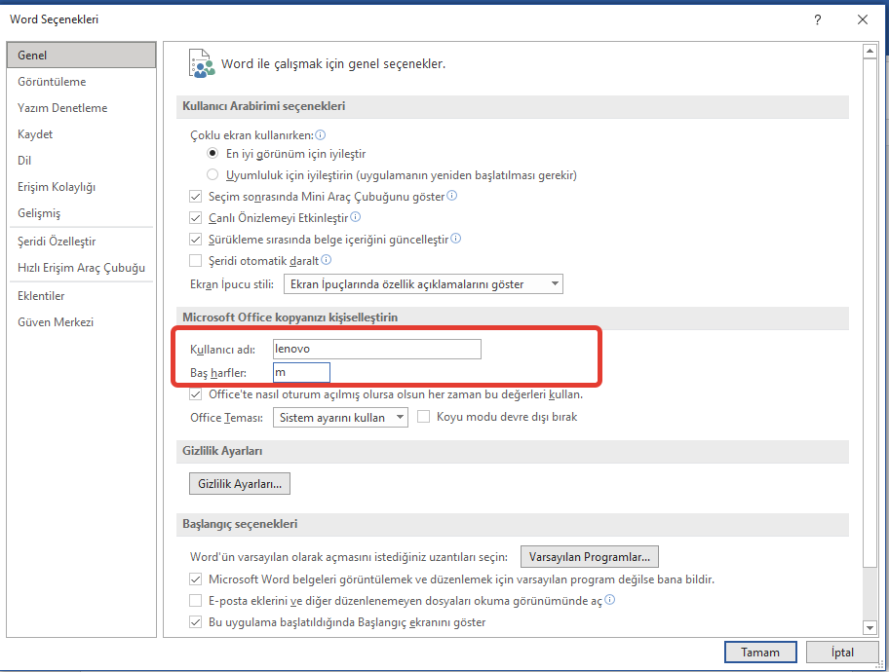
Task: Click the help question mark in title bar
Action: tap(817, 19)
